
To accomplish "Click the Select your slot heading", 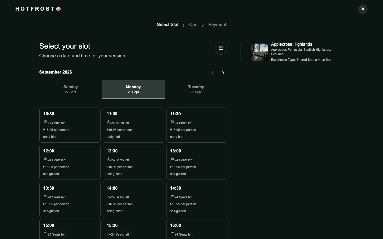I will point(65,46).
